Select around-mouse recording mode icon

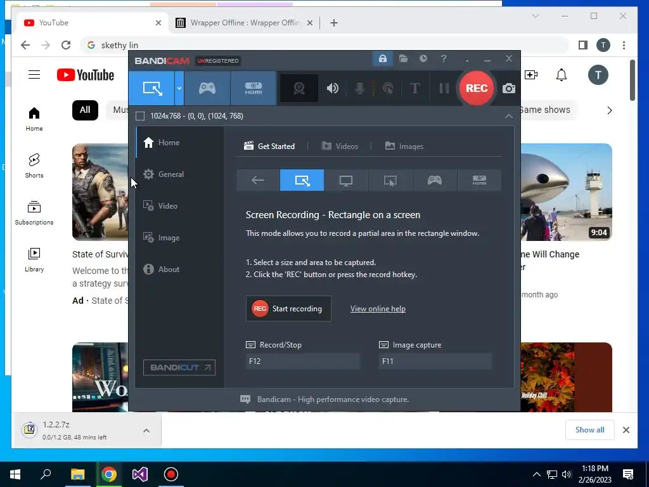(x=390, y=180)
